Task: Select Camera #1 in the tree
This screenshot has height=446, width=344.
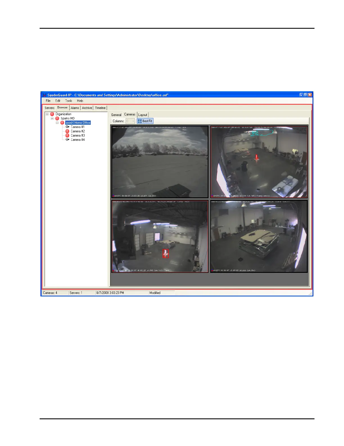Action: coord(78,127)
